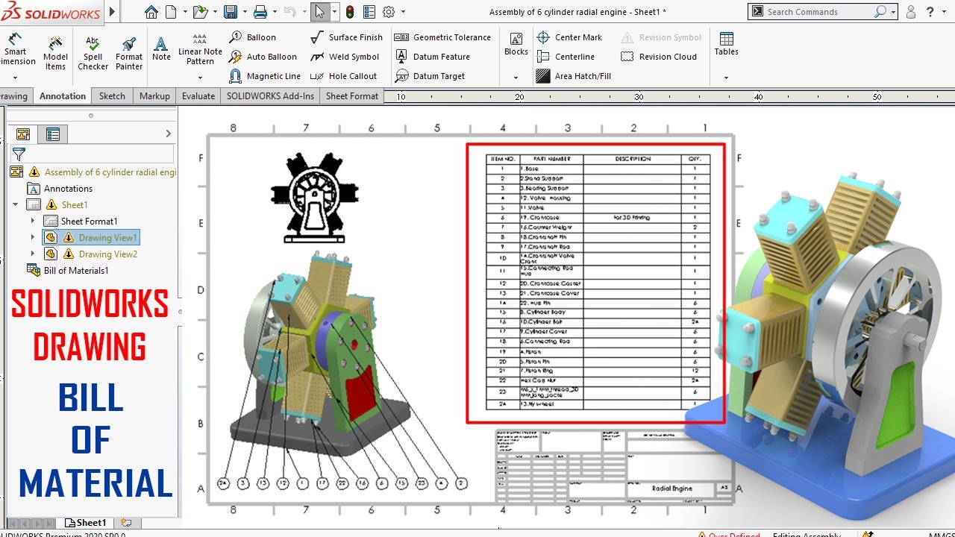Click the Area Hatch/Fill tool
The height and width of the screenshot is (537, 955).
pos(574,76)
